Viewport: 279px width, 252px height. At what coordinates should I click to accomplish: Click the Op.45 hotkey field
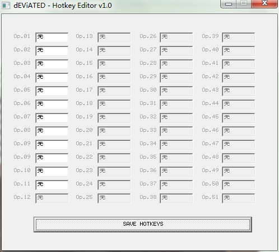click(239, 118)
